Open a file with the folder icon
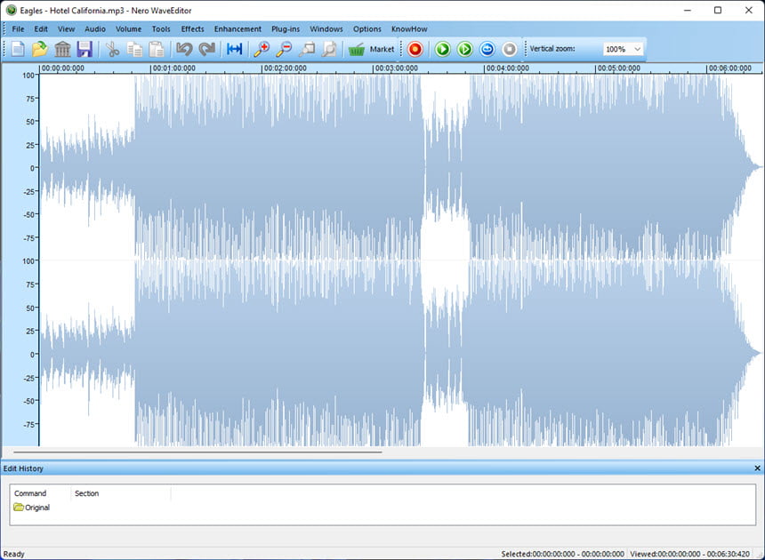The width and height of the screenshot is (765, 560). point(39,49)
